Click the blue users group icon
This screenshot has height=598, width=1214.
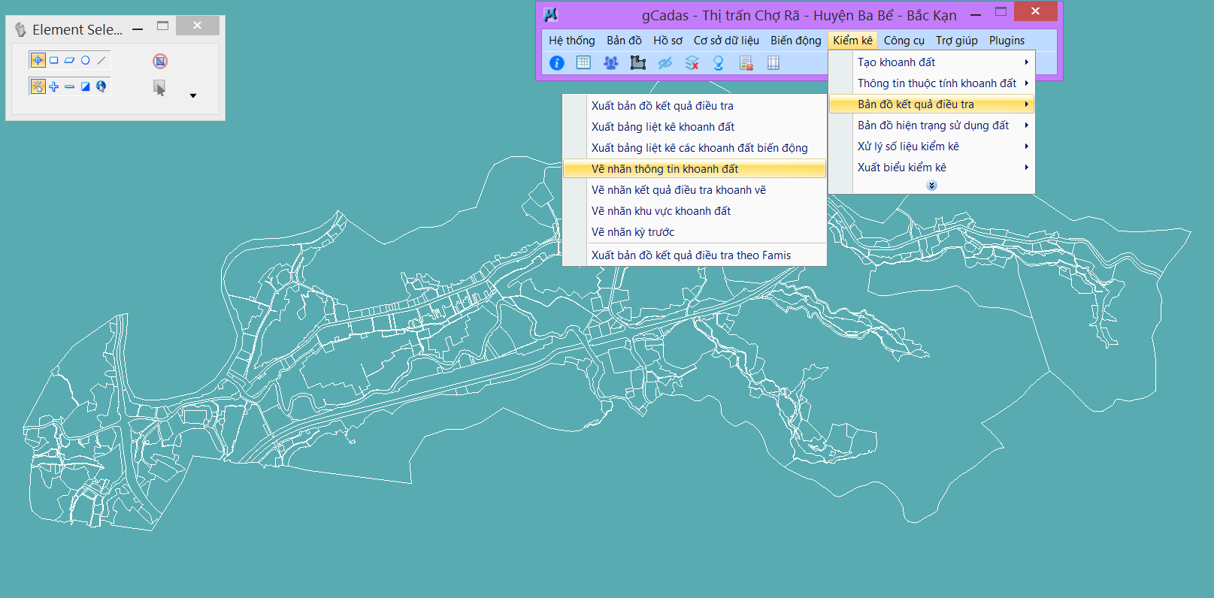610,63
